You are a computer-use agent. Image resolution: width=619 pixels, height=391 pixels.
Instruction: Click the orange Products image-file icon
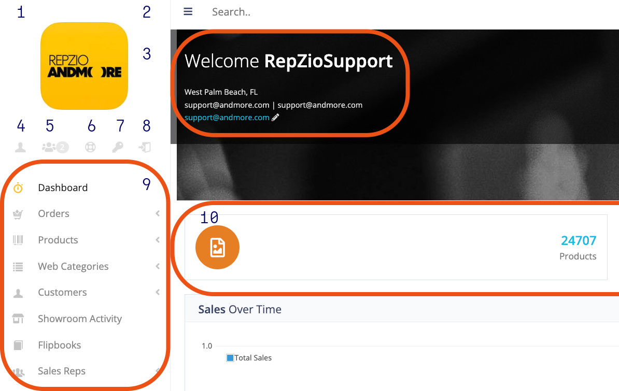pyautogui.click(x=218, y=248)
